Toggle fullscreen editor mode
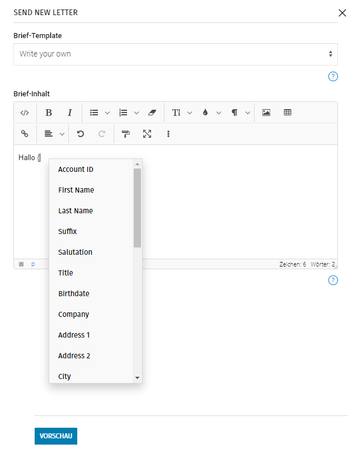Viewport: 348px width, 449px height. [x=147, y=134]
